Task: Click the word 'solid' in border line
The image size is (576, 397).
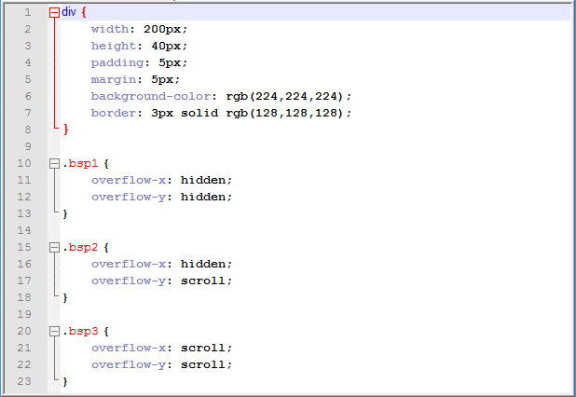Action: tap(199, 113)
